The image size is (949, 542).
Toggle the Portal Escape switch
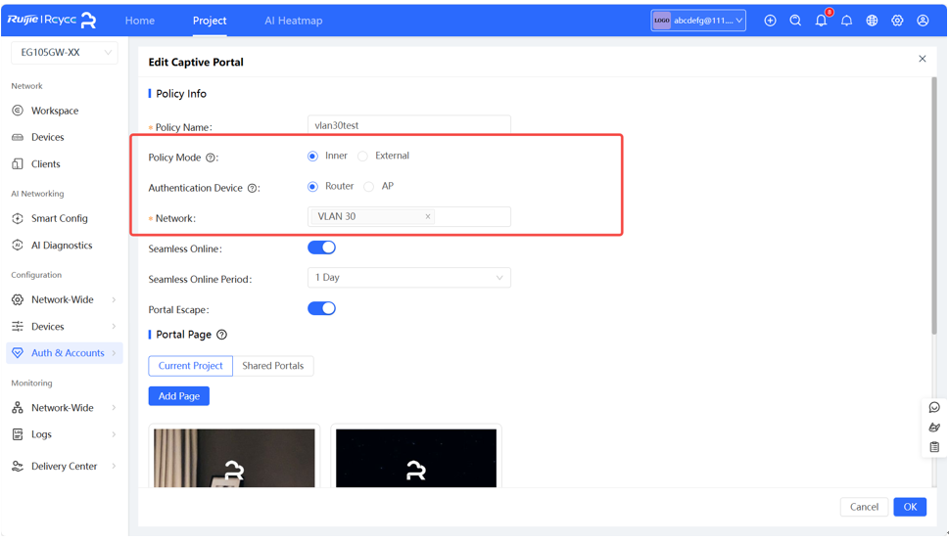(x=321, y=308)
